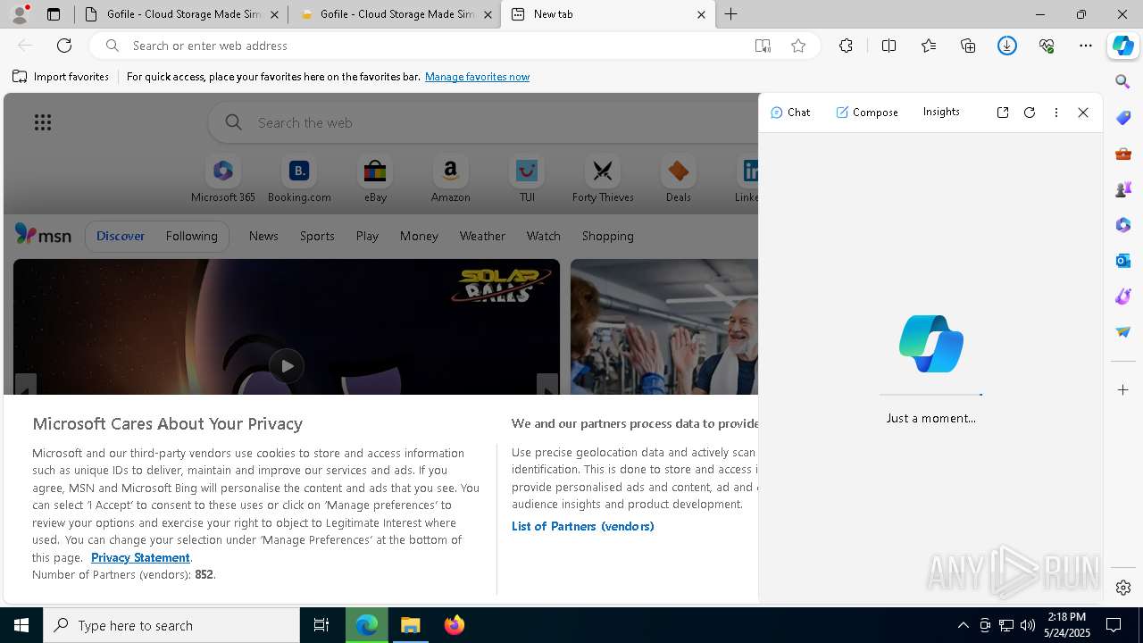Screen dimensions: 1143x643
Task: Close the New tab tab
Action: (x=701, y=14)
